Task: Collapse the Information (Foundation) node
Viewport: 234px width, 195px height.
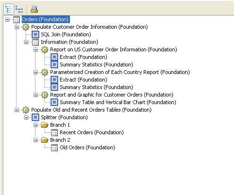Action: tap(26, 42)
